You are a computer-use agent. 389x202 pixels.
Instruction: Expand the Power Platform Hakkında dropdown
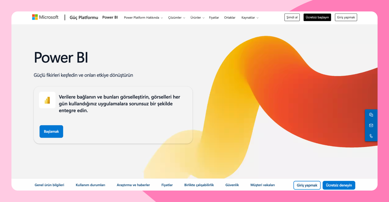tap(143, 18)
